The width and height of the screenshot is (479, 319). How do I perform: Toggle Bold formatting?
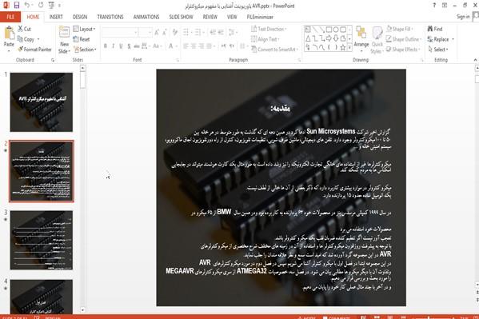coord(105,46)
